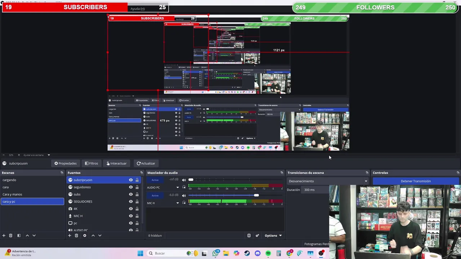461x259 pixels.
Task: Hide the MIC H source
Action: 131,216
